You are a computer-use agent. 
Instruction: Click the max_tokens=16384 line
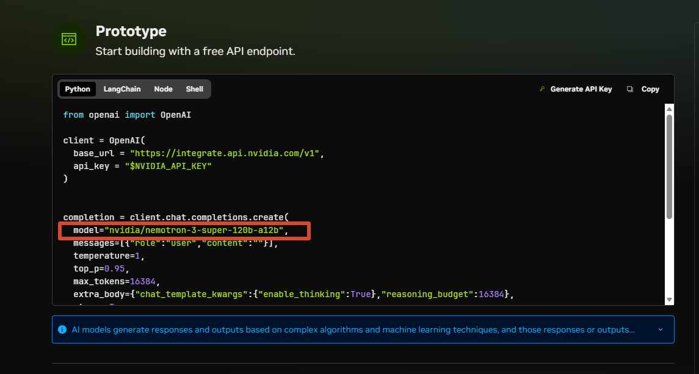(117, 282)
